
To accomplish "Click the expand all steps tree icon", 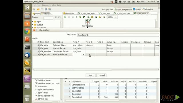I will click(x=56, y=17).
